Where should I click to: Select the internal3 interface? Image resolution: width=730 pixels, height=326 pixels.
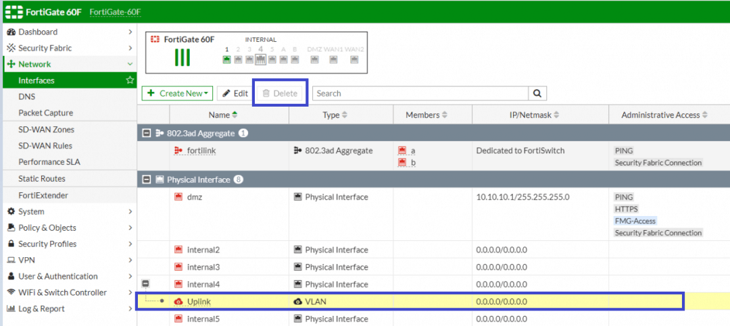point(203,267)
